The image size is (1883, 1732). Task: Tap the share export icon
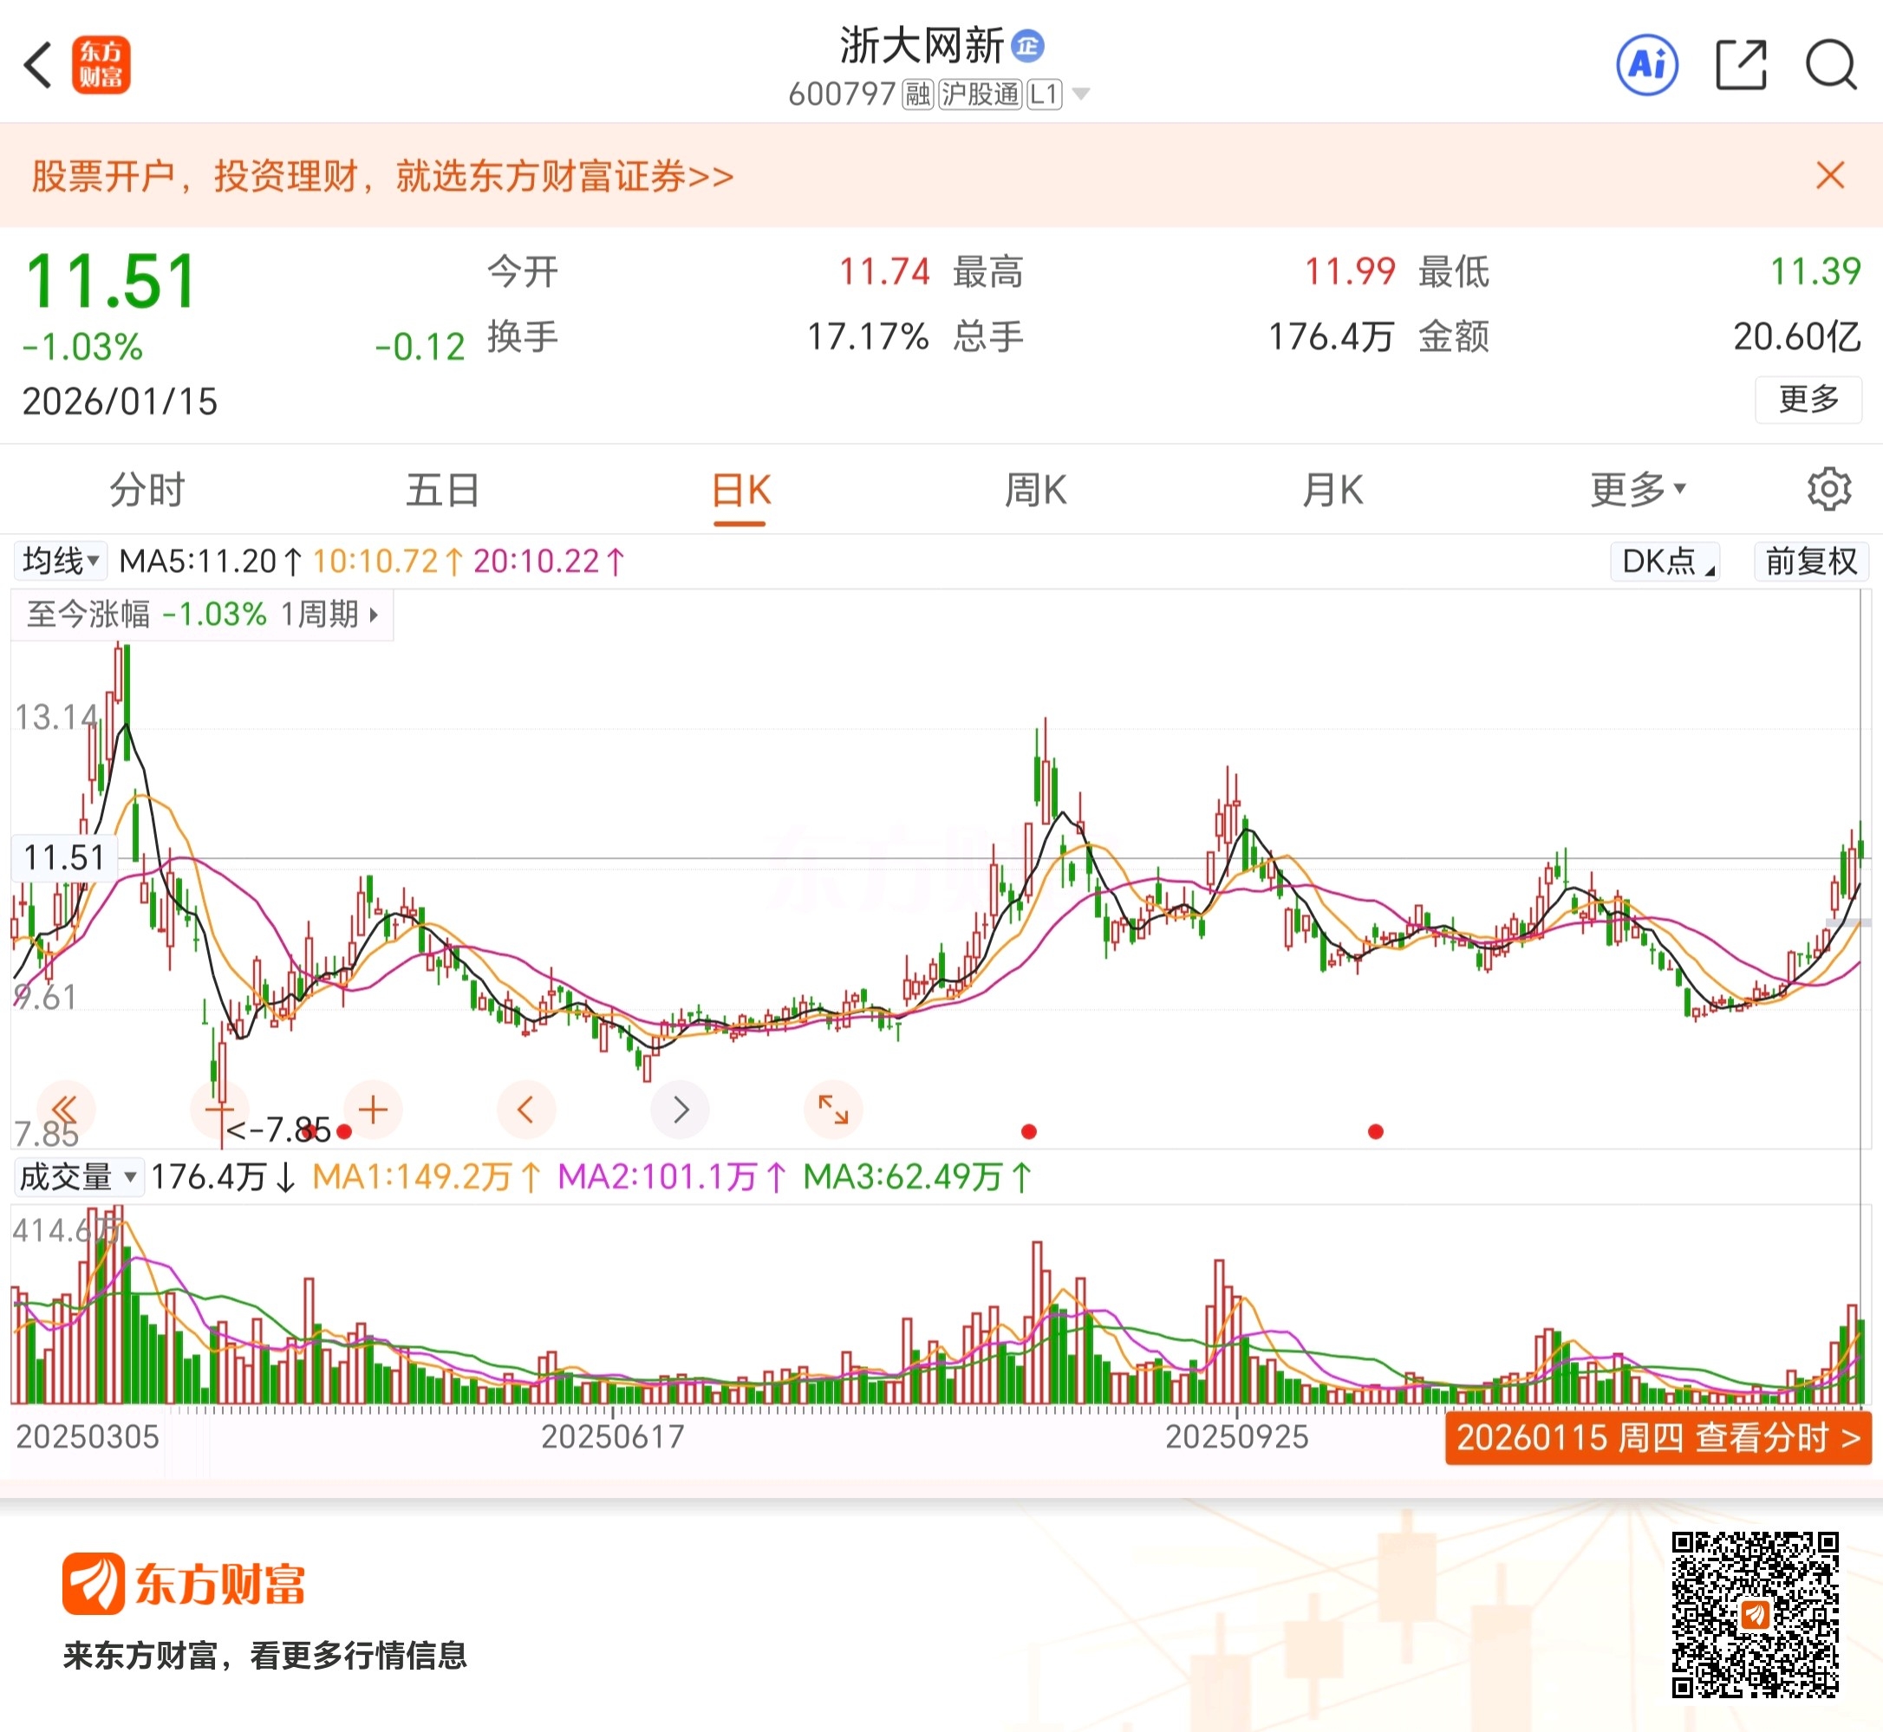pyautogui.click(x=1741, y=66)
